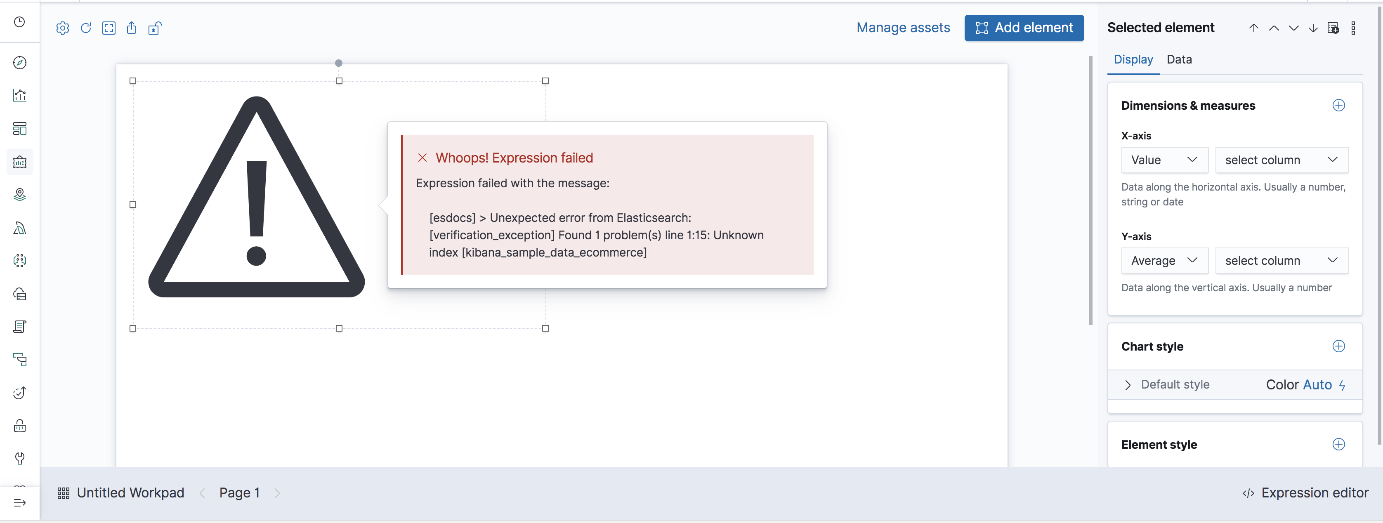The height and width of the screenshot is (523, 1383).
Task: Open the X-axis Value aggregation dropdown
Action: tap(1164, 160)
